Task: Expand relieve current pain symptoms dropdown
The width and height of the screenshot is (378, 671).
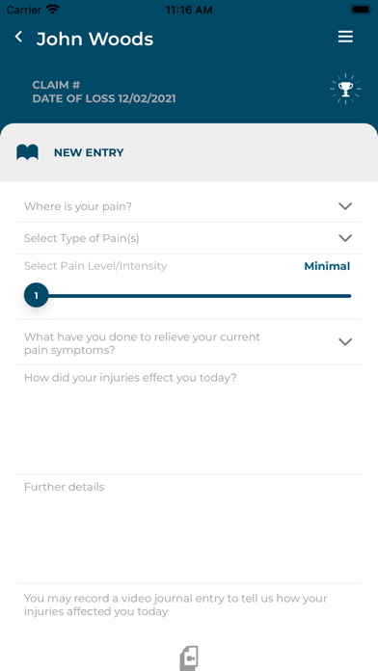Action: (189, 342)
